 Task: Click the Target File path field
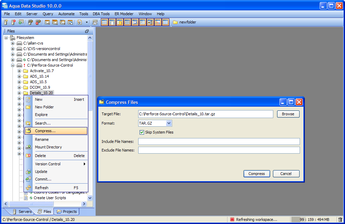(206, 114)
